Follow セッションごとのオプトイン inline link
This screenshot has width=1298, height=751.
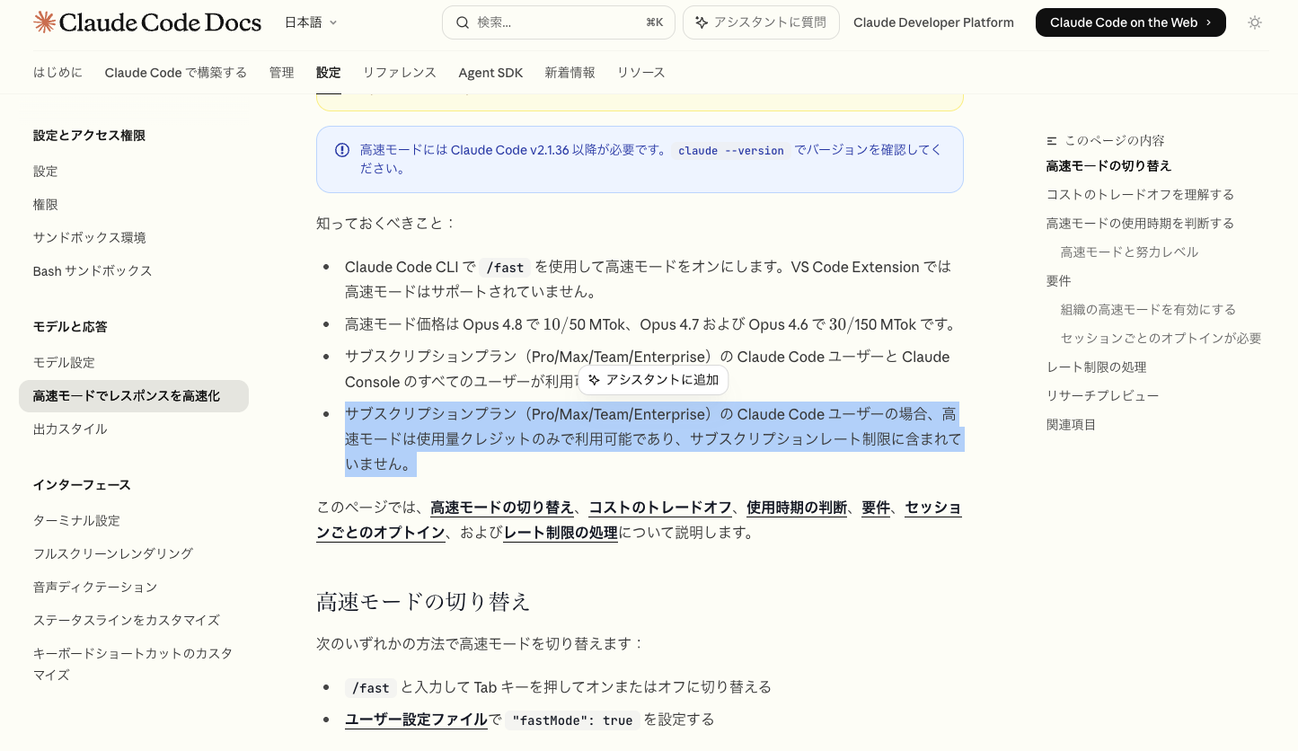tap(639, 519)
